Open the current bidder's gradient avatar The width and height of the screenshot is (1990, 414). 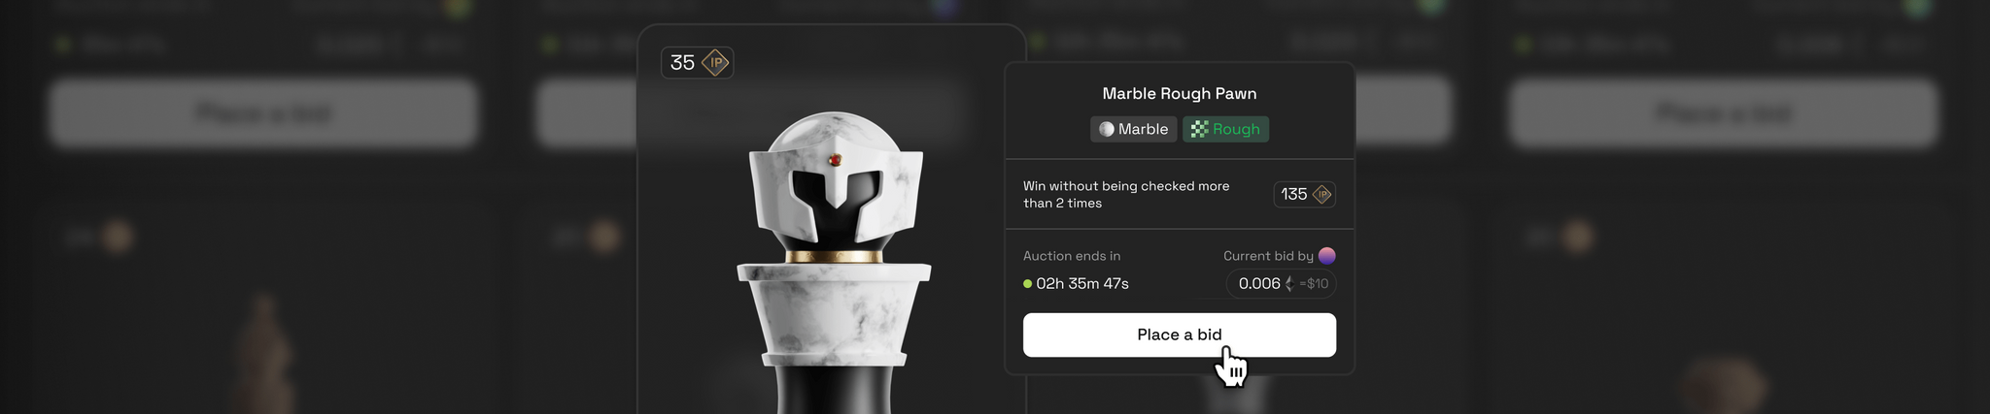click(x=1326, y=256)
